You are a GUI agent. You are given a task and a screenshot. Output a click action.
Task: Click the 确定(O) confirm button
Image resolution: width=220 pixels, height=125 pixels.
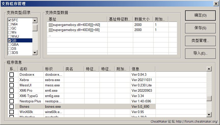coord(200,15)
